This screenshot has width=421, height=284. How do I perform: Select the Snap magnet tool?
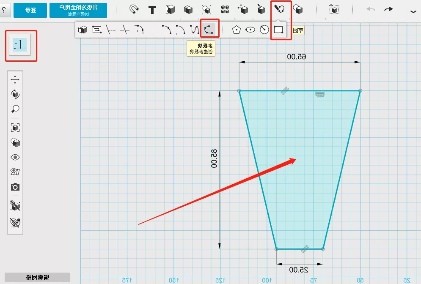[134, 10]
